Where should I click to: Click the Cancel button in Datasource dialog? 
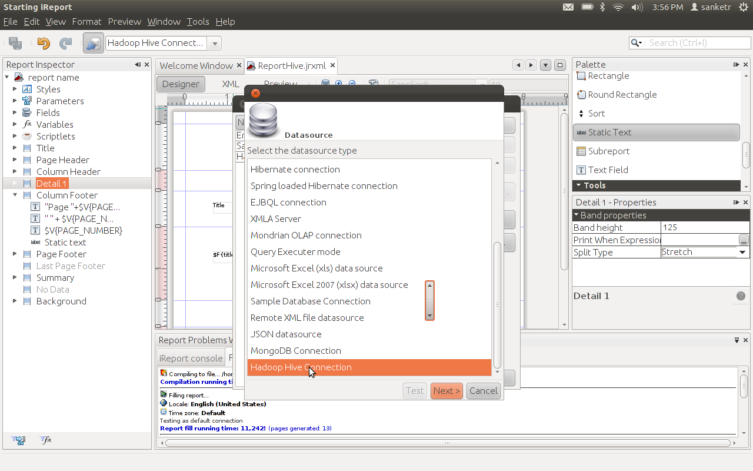[x=483, y=390]
